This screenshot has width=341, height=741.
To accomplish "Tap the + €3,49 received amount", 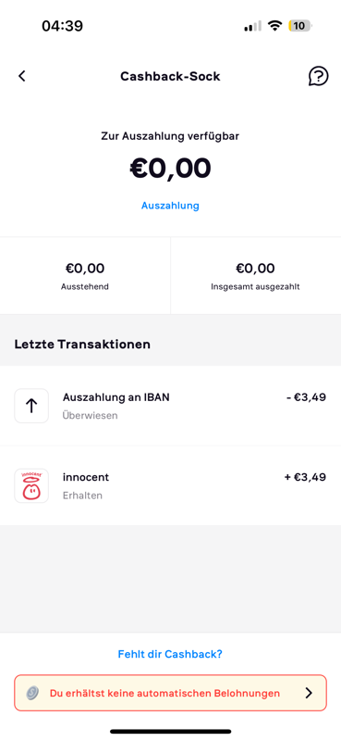I will point(305,477).
